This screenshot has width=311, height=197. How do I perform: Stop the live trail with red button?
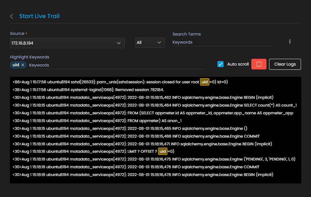pyautogui.click(x=259, y=64)
